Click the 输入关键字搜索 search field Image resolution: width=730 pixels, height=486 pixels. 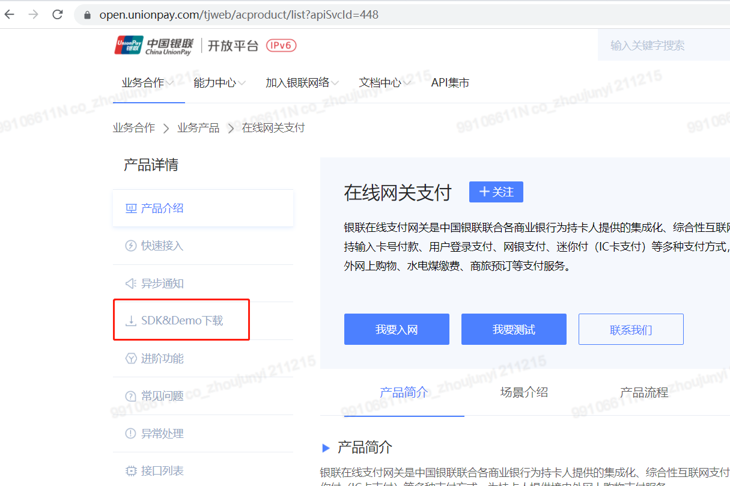coord(663,46)
